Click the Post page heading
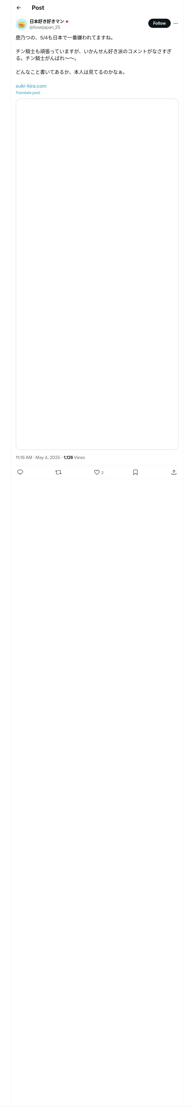Image resolution: width=194 pixels, height=1107 pixels. (x=38, y=8)
